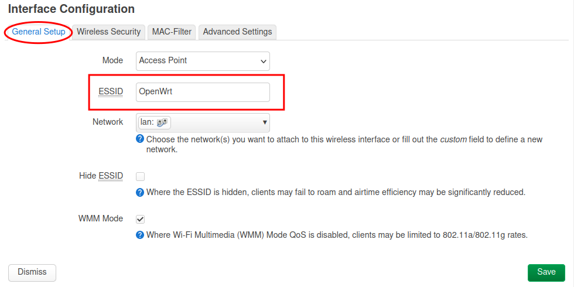The width and height of the screenshot is (574, 287).
Task: Enable the Hide ESSID checkbox
Action: click(141, 176)
